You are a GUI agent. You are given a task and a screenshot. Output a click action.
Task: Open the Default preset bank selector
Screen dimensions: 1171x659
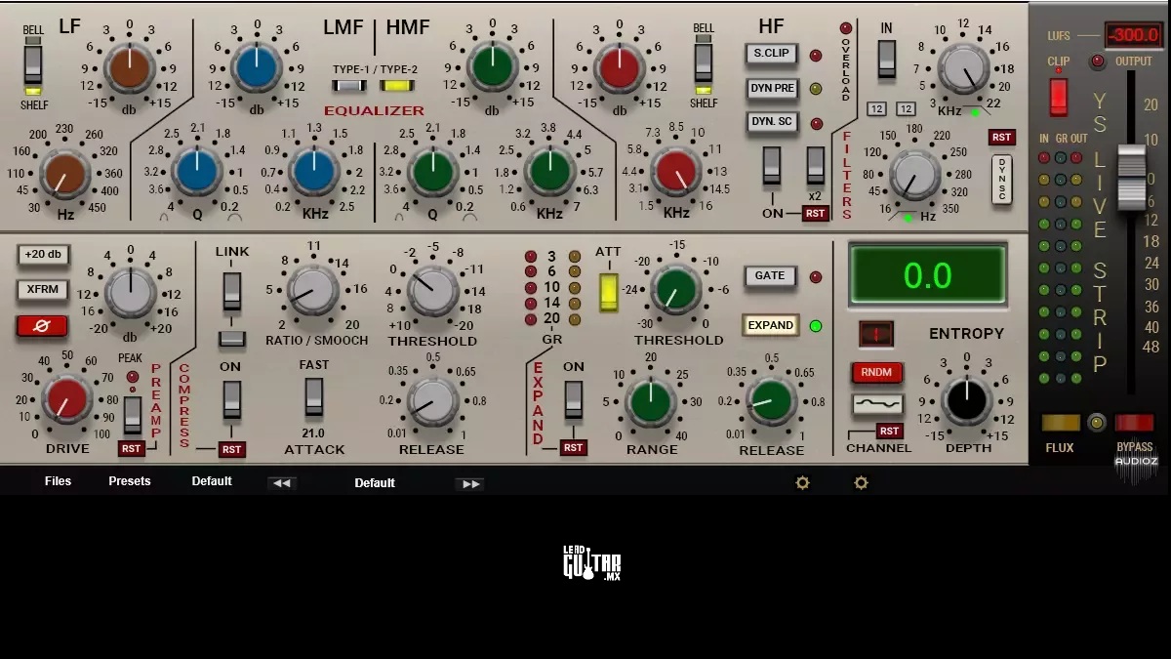(212, 481)
